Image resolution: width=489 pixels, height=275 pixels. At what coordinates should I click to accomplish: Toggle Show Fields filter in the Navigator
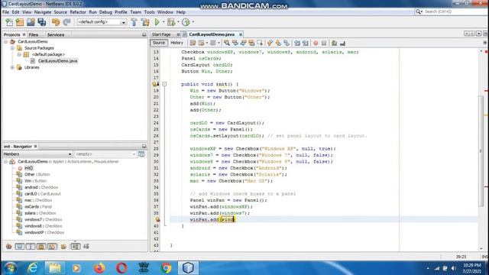pos(20,247)
